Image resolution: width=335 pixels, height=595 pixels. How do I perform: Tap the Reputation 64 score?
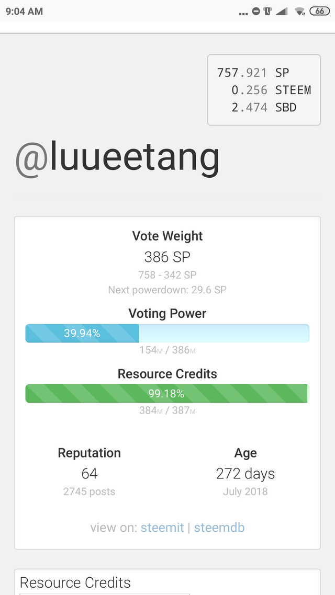pos(90,473)
